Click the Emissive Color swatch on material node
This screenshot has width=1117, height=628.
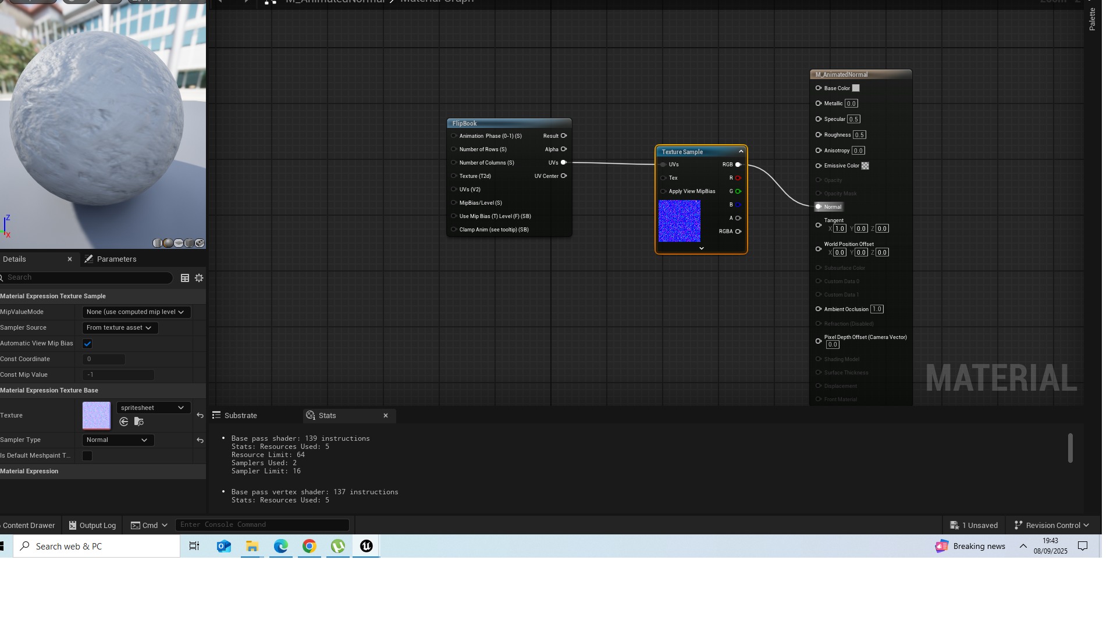click(x=865, y=166)
